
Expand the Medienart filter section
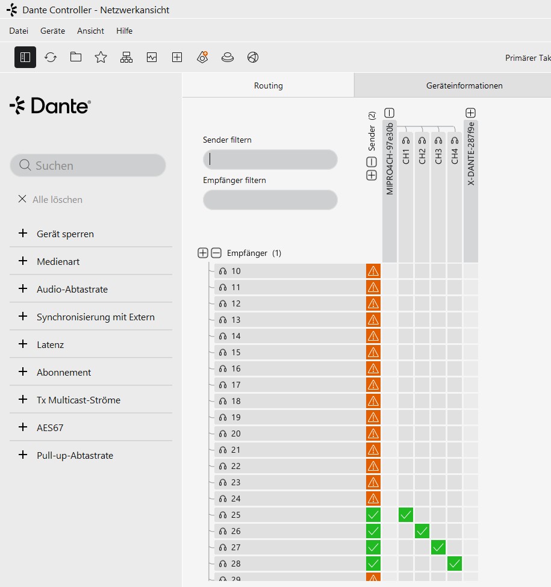23,261
